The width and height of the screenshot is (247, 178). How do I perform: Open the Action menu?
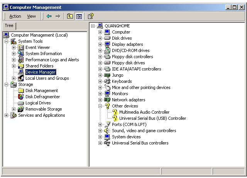click(15, 16)
